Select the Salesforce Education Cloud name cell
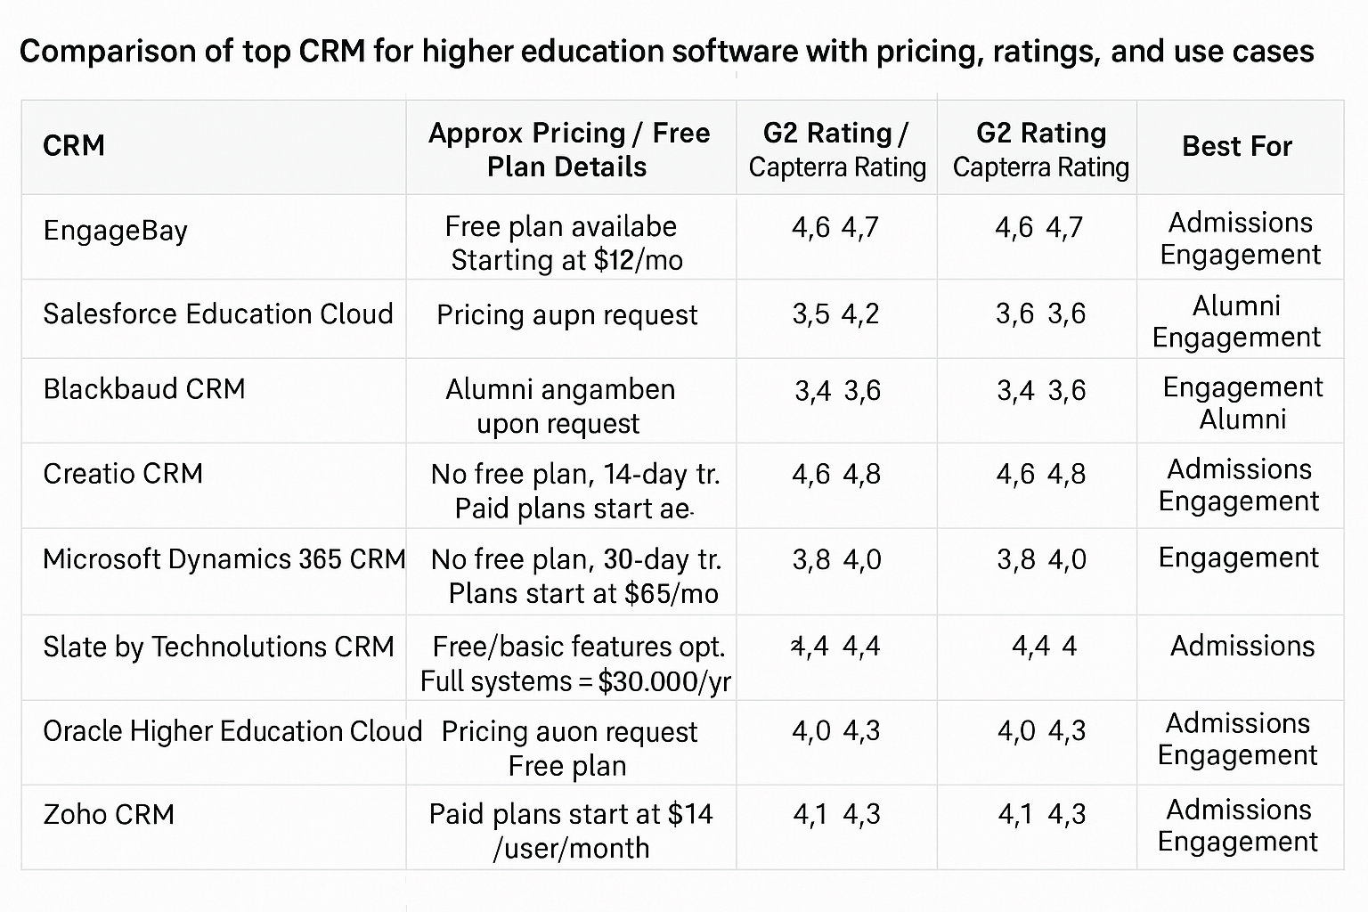 218,314
